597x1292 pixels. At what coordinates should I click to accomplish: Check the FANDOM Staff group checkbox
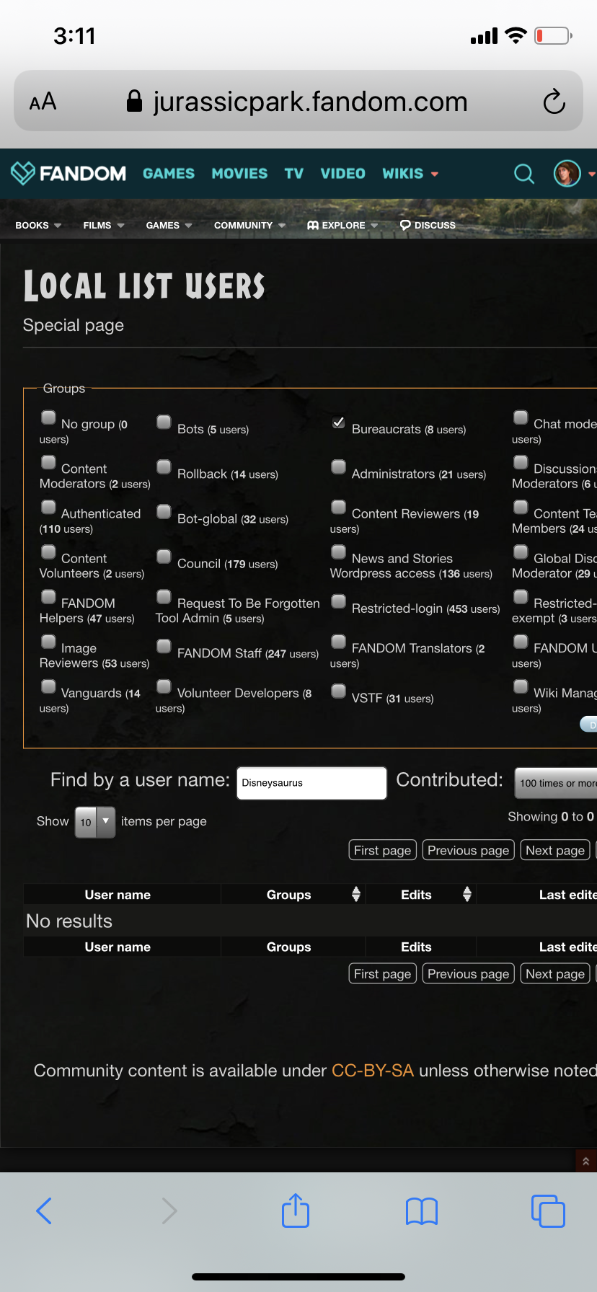pos(164,645)
